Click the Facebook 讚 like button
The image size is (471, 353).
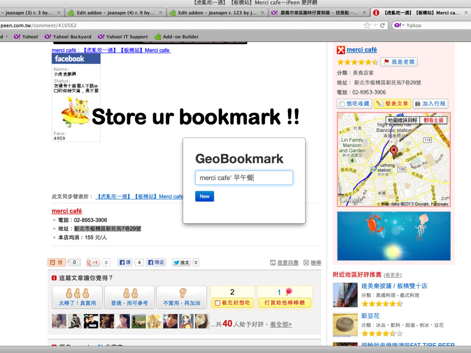click(125, 262)
